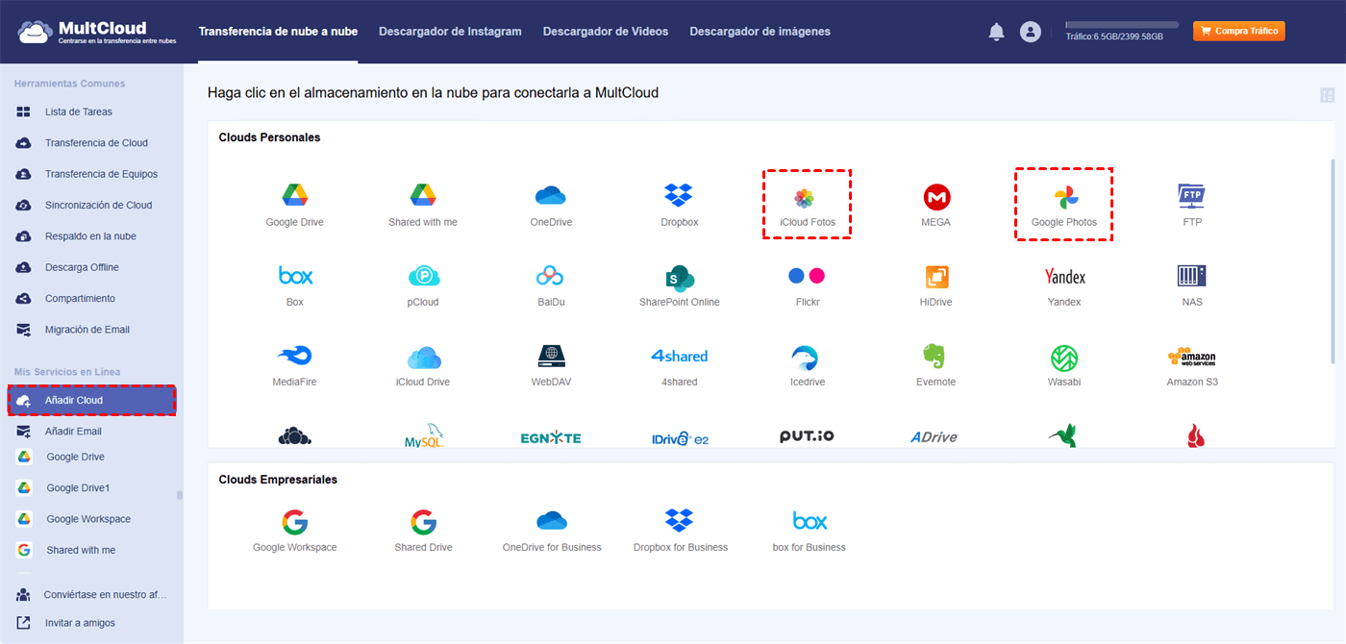Open user account avatar menu
Screen dimensions: 1346x644
(x=1031, y=32)
